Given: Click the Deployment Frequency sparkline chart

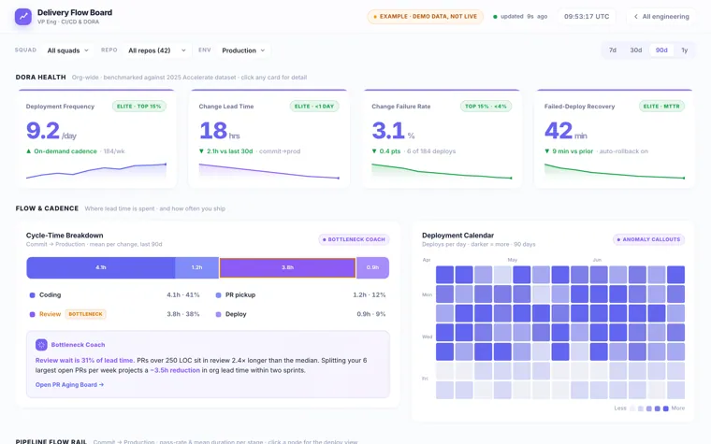Looking at the screenshot, I should point(96,171).
